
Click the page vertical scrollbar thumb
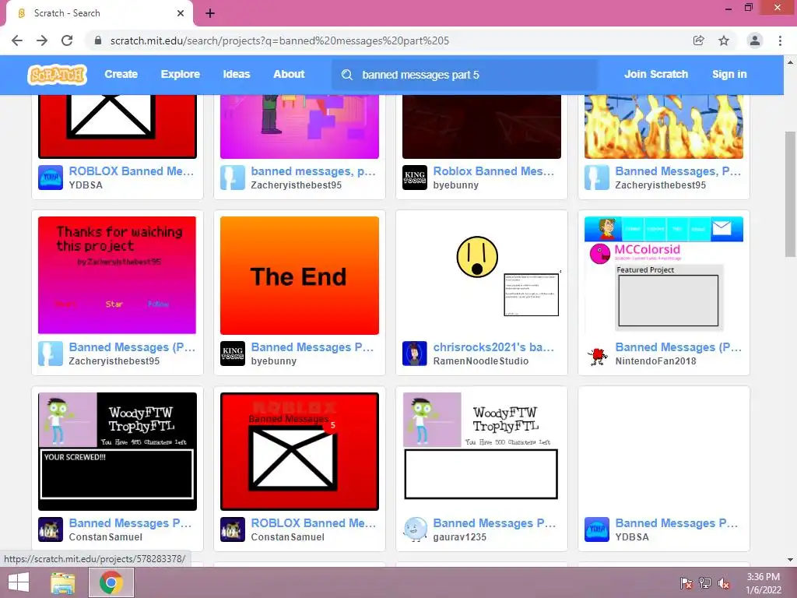791,195
